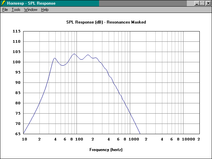Click the 10000 Hz frequency axis label
Image resolution: width=212 pixels, height=159 pixels.
tap(188, 139)
